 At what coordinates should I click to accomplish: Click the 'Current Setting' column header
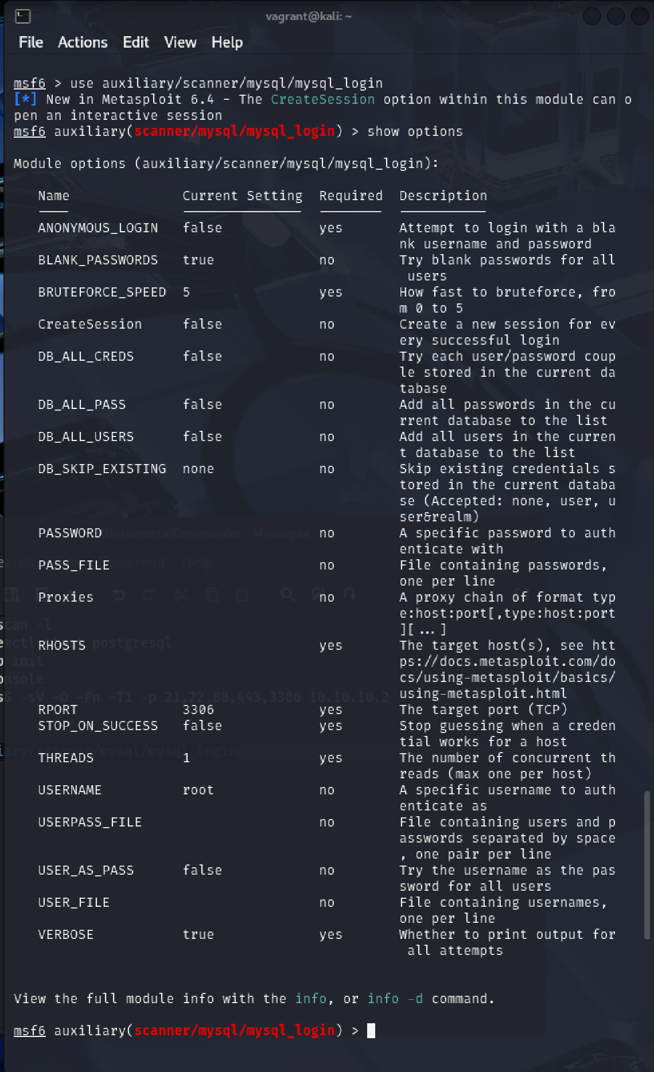pos(242,196)
